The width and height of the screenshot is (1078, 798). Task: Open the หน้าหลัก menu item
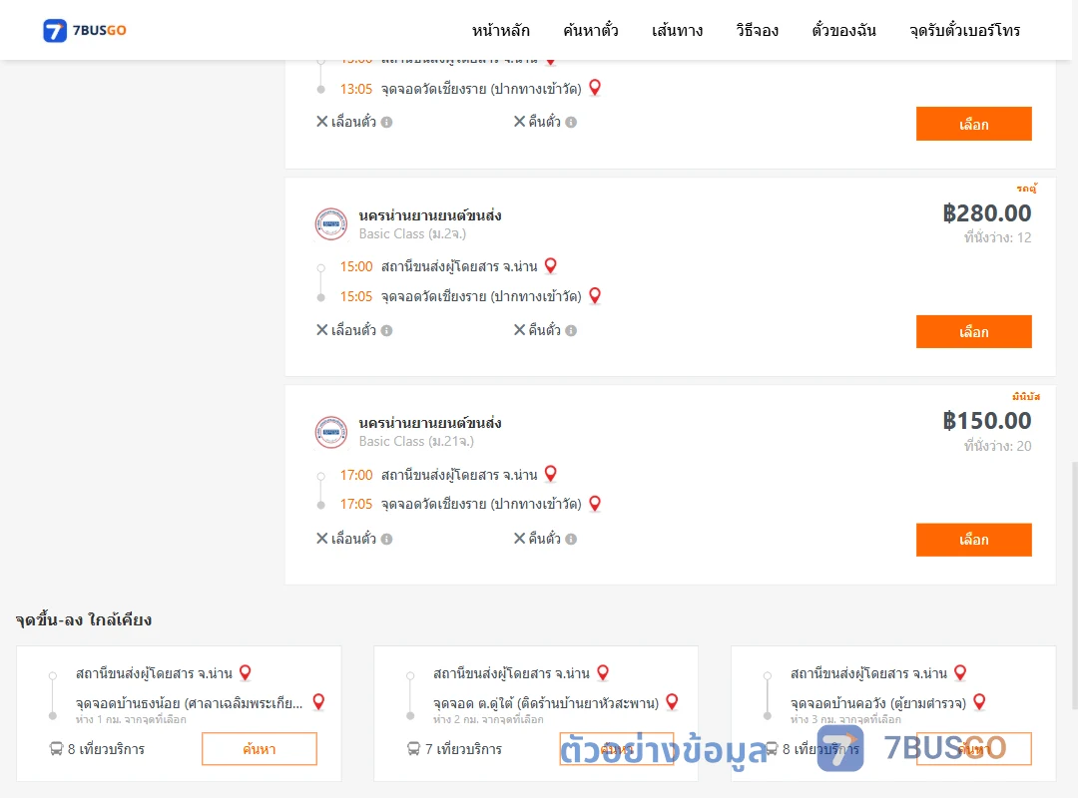click(500, 30)
